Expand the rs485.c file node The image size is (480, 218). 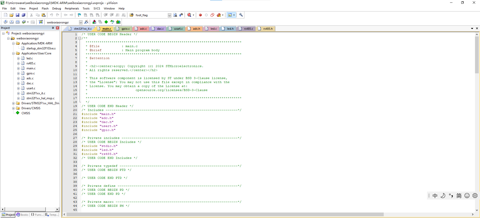[18, 63]
